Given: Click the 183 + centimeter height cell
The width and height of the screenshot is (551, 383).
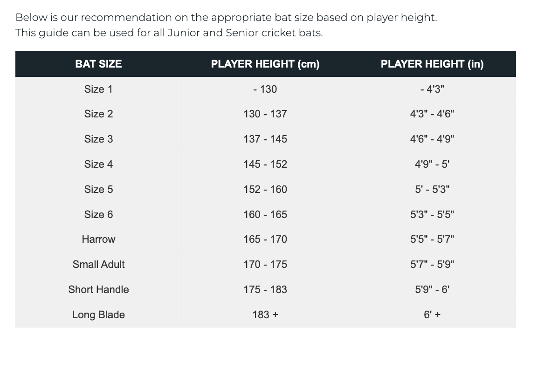Looking at the screenshot, I should pos(265,315).
